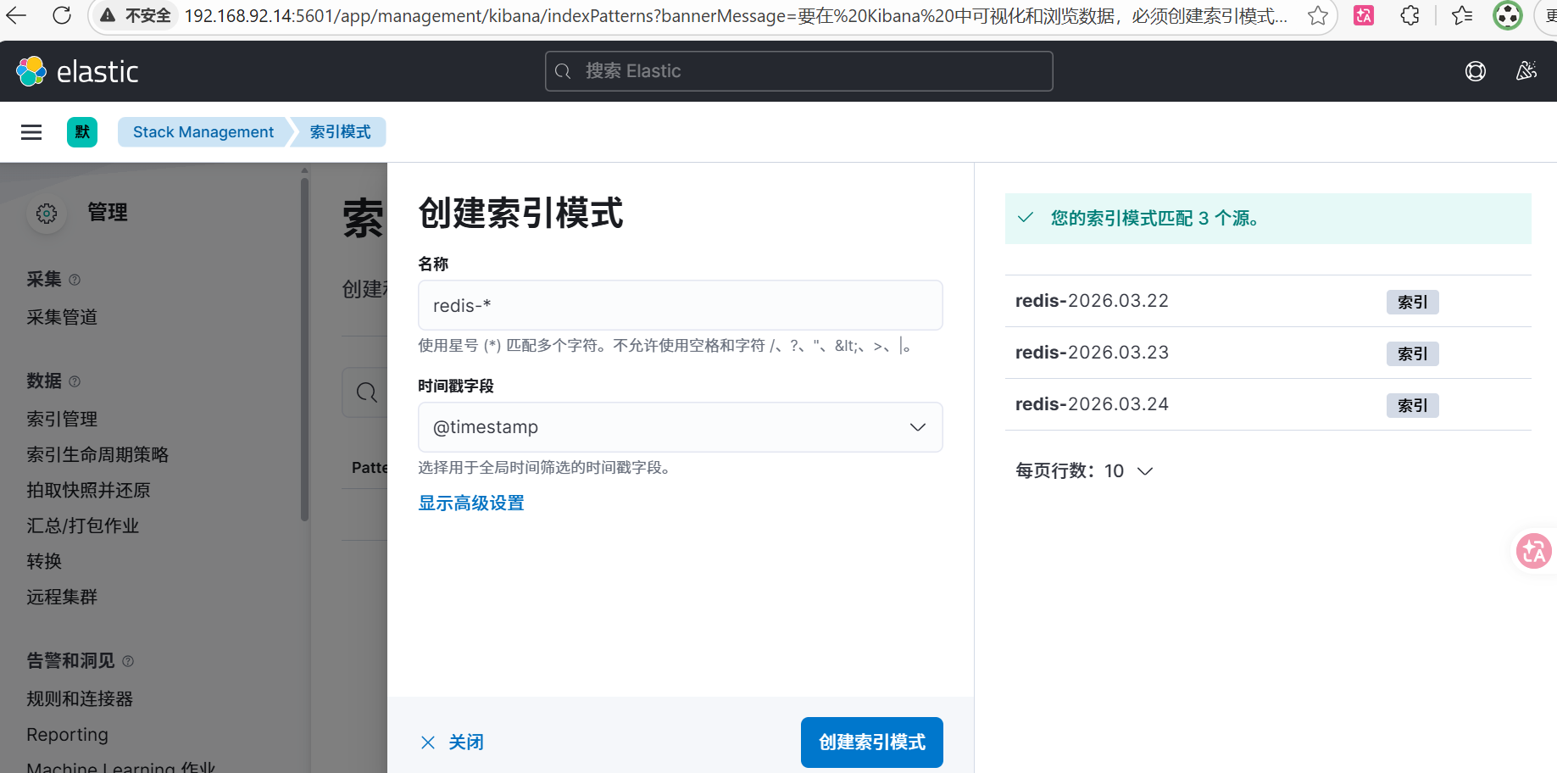Click sidebar vertical scrollbar
1557x773 pixels.
pos(304,348)
